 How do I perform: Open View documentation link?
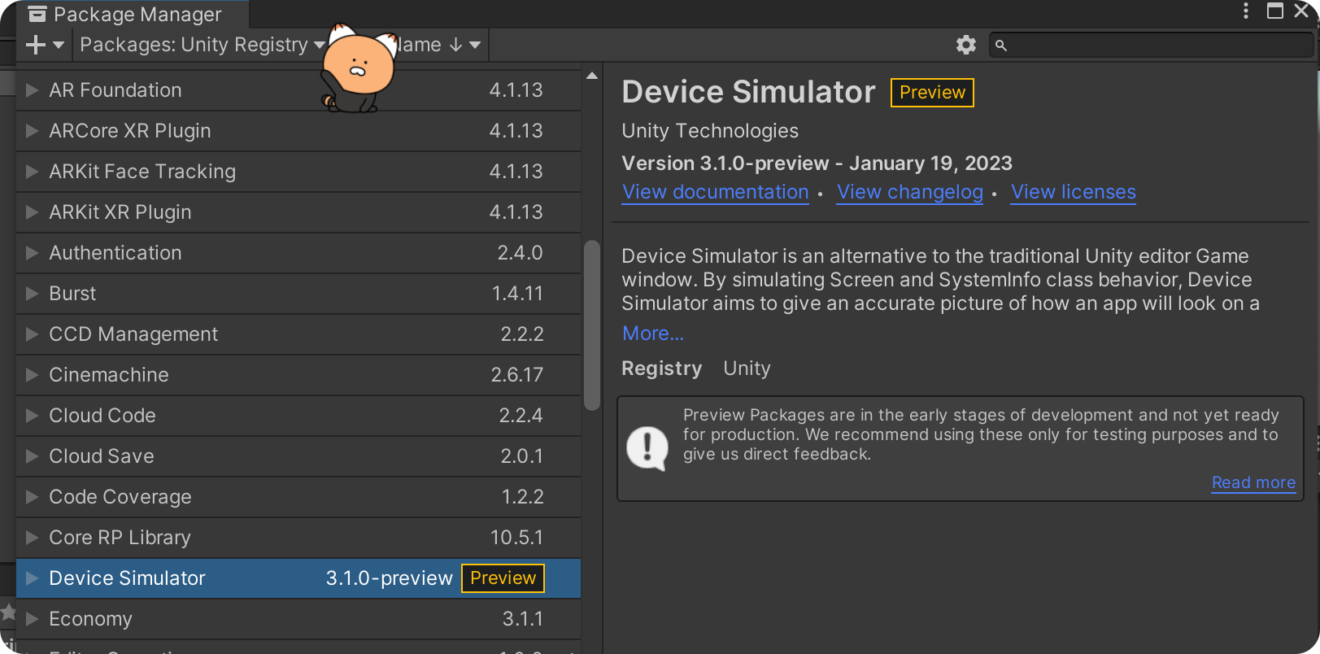point(716,192)
